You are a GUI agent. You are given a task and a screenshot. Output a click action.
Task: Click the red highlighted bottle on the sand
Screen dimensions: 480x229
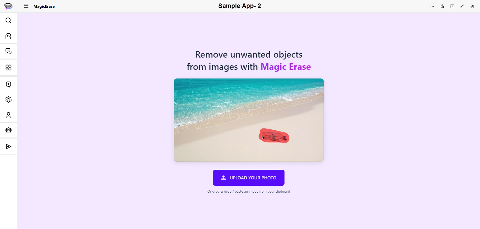point(274,136)
